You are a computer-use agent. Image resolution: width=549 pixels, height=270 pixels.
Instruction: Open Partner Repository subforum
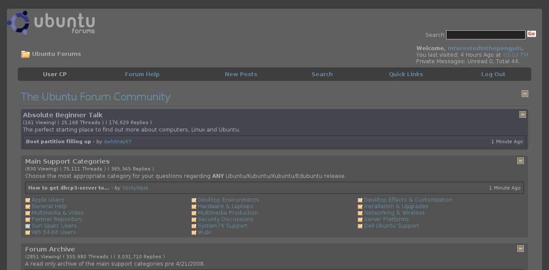click(57, 219)
